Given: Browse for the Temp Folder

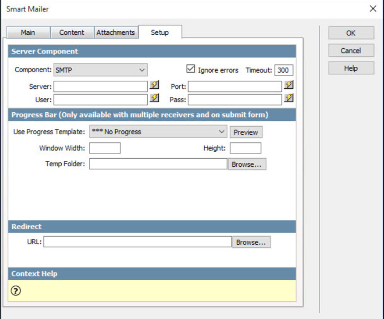Looking at the screenshot, I should [x=247, y=164].
